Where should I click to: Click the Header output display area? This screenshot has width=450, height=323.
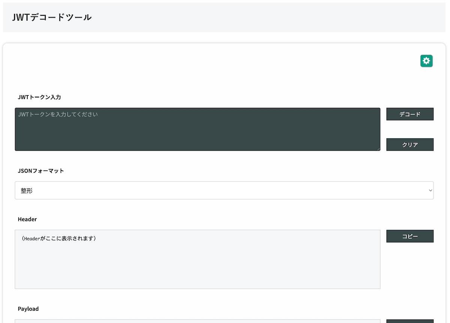pos(198,259)
